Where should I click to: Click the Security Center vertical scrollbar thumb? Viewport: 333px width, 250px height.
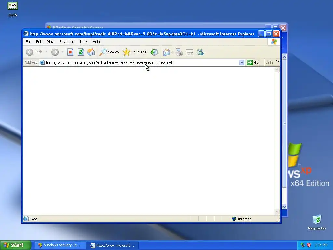click(x=284, y=123)
